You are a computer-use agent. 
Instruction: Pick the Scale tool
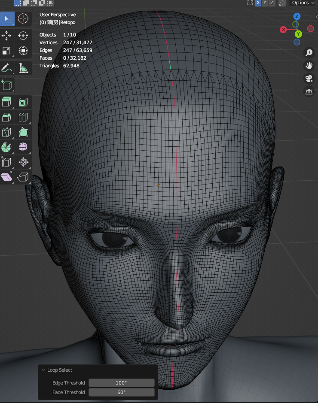7,51
